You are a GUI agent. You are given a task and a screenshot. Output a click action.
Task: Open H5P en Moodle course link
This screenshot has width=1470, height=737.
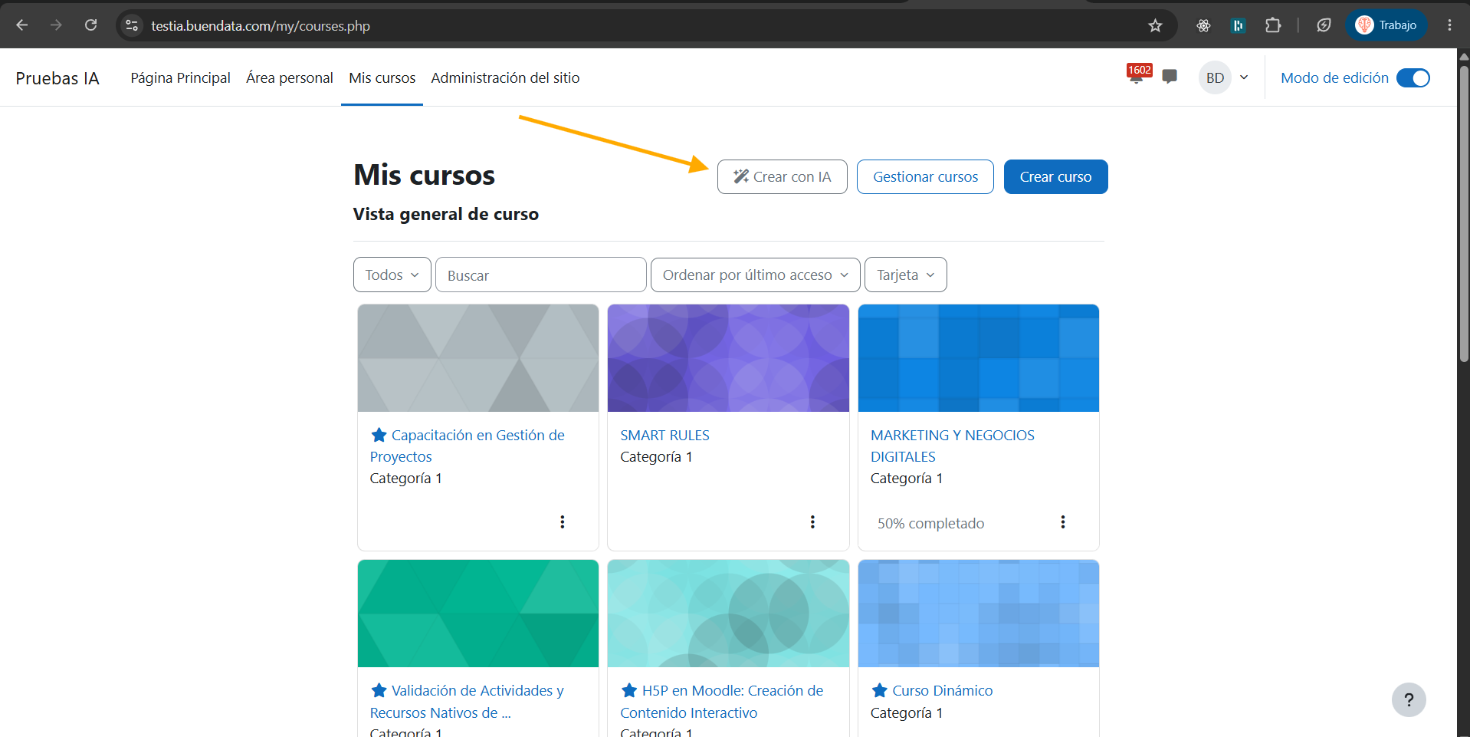tap(721, 702)
